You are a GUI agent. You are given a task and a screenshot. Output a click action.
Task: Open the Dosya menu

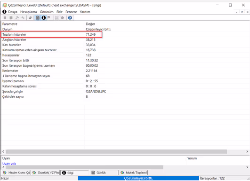[x=13, y=12]
